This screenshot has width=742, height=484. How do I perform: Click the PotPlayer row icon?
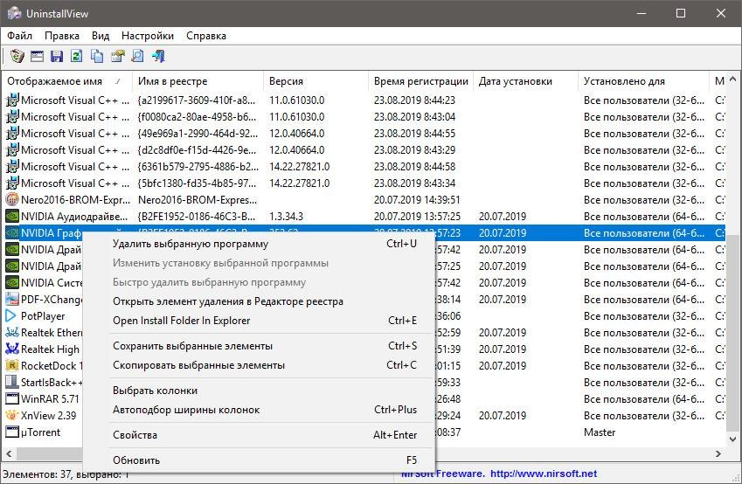pos(10,316)
